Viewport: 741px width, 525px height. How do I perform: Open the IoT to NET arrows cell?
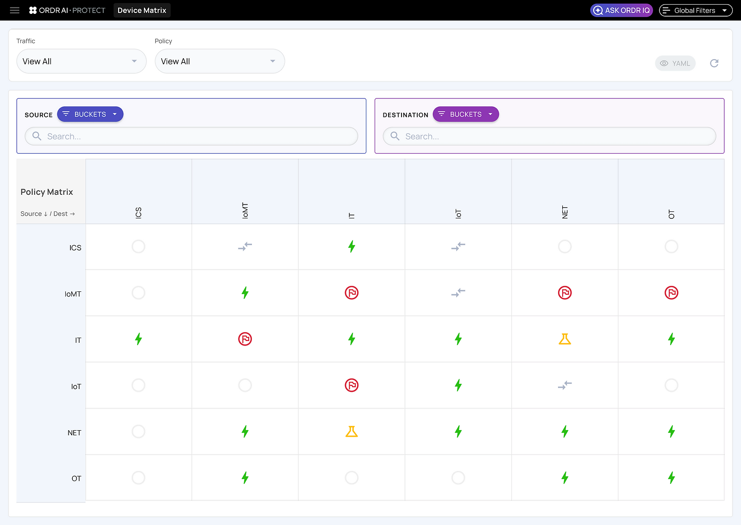click(x=565, y=385)
